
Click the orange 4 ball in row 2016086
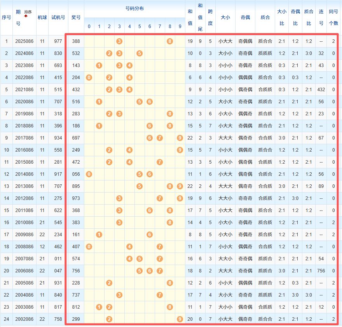pyautogui.click(x=129, y=150)
